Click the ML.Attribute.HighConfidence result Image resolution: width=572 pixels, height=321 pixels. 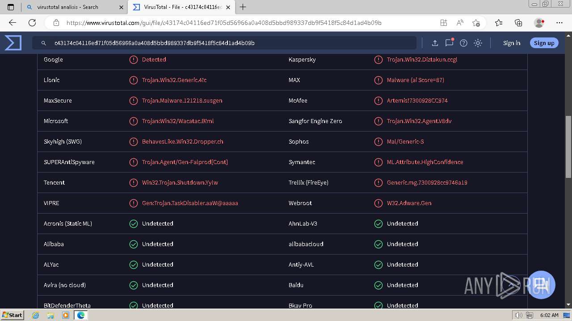pyautogui.click(x=425, y=162)
